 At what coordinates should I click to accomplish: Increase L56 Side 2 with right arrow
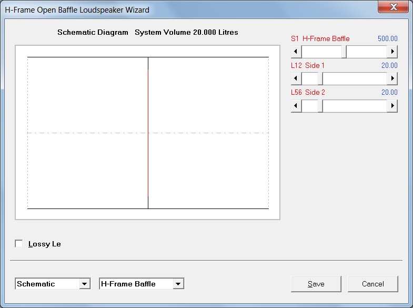pyautogui.click(x=392, y=106)
